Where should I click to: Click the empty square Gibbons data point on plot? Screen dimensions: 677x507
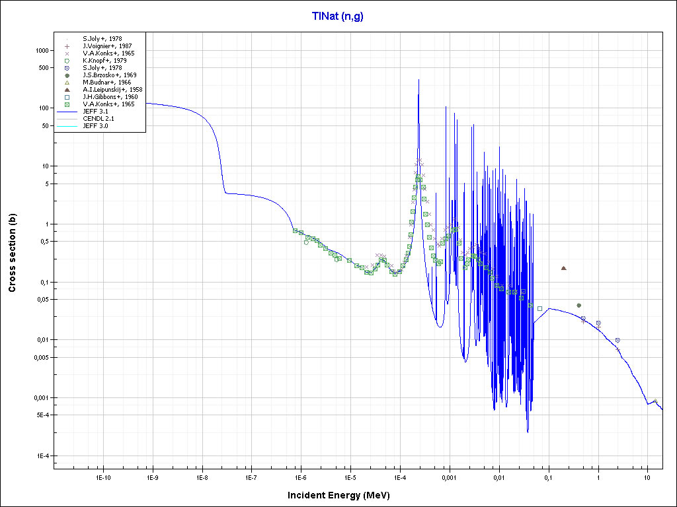539,308
